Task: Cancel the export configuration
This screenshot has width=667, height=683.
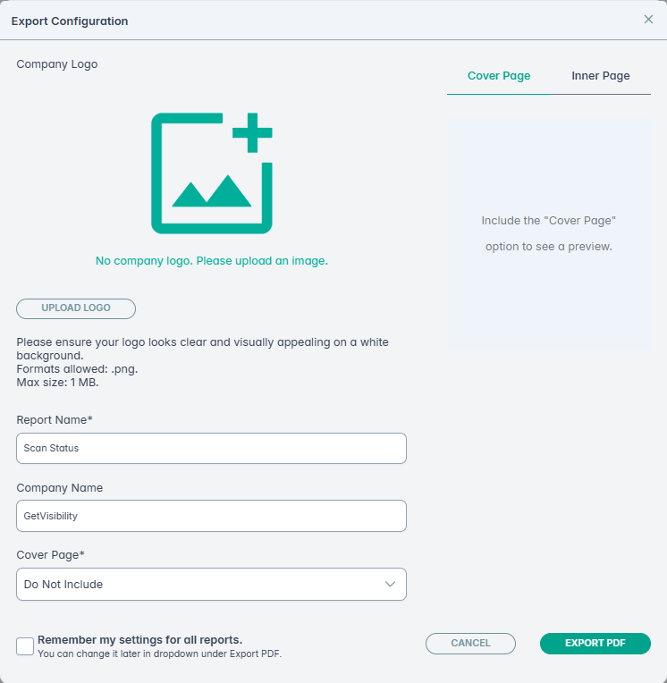Action: (x=470, y=643)
